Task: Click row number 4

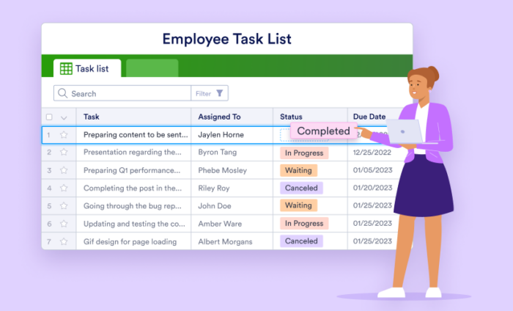Action: 49,189
